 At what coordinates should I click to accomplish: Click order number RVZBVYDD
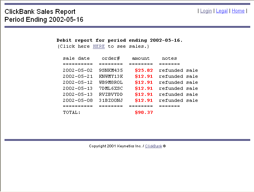click(x=111, y=94)
